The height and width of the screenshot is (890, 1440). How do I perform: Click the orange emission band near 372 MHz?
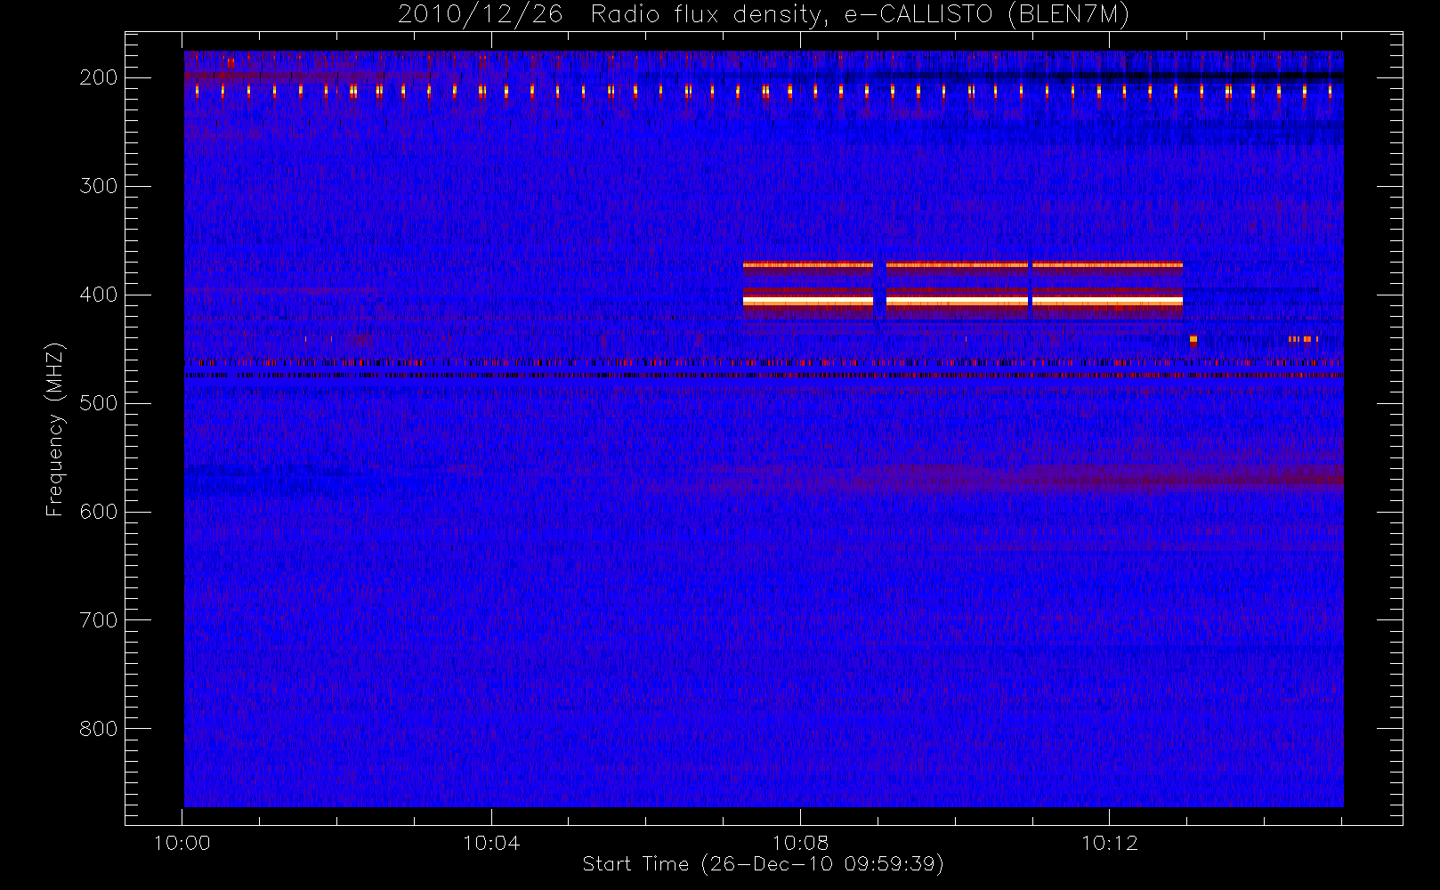(x=963, y=264)
